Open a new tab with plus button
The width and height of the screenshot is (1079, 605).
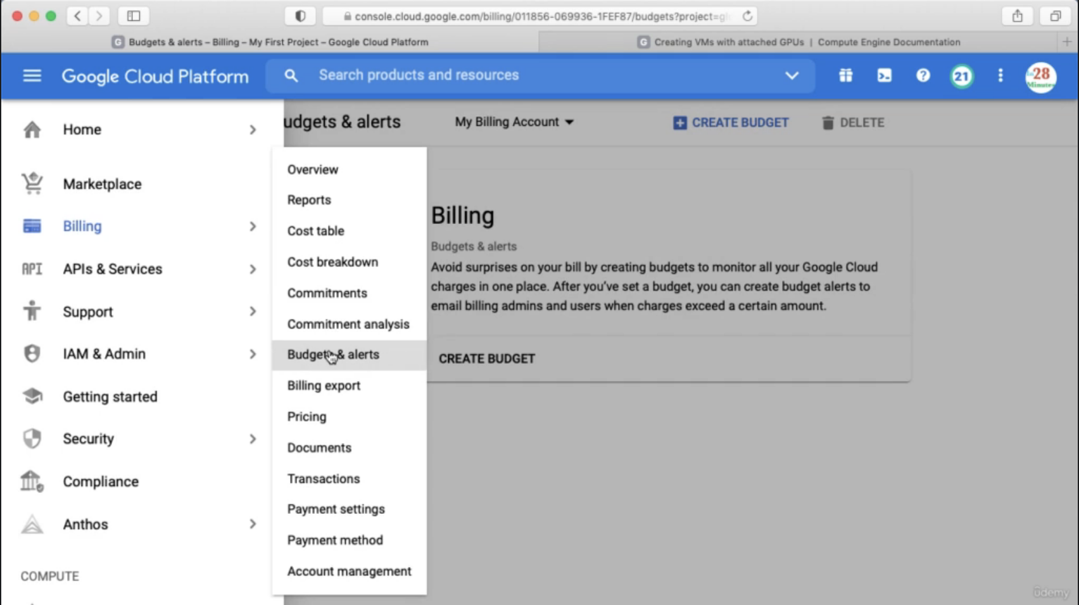[x=1066, y=42]
